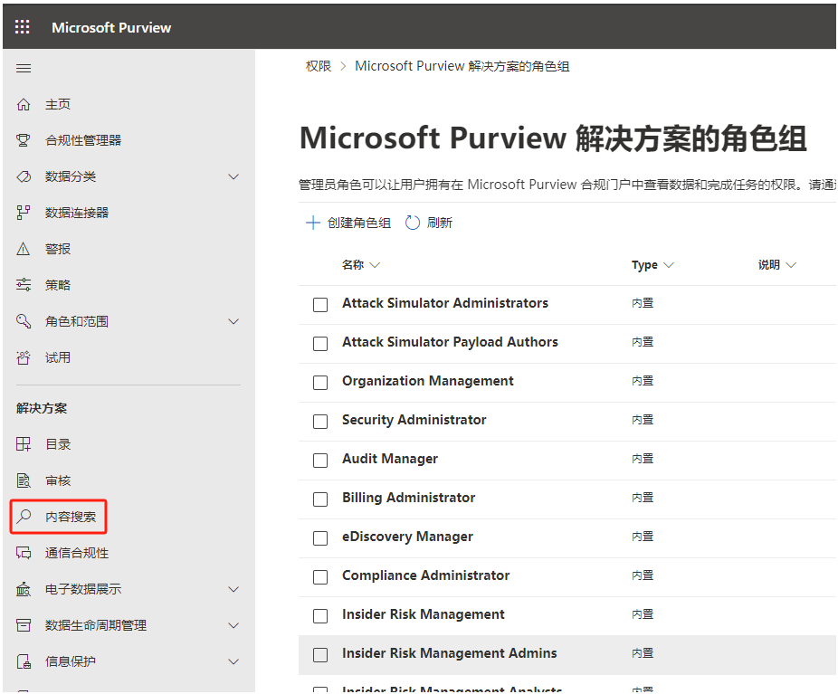Open 数据连接器 in the sidebar
This screenshot has height=694, width=838.
click(x=77, y=213)
